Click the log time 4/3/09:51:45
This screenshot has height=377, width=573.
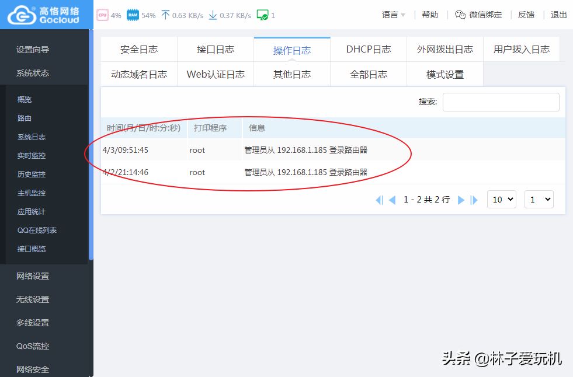[x=126, y=151]
